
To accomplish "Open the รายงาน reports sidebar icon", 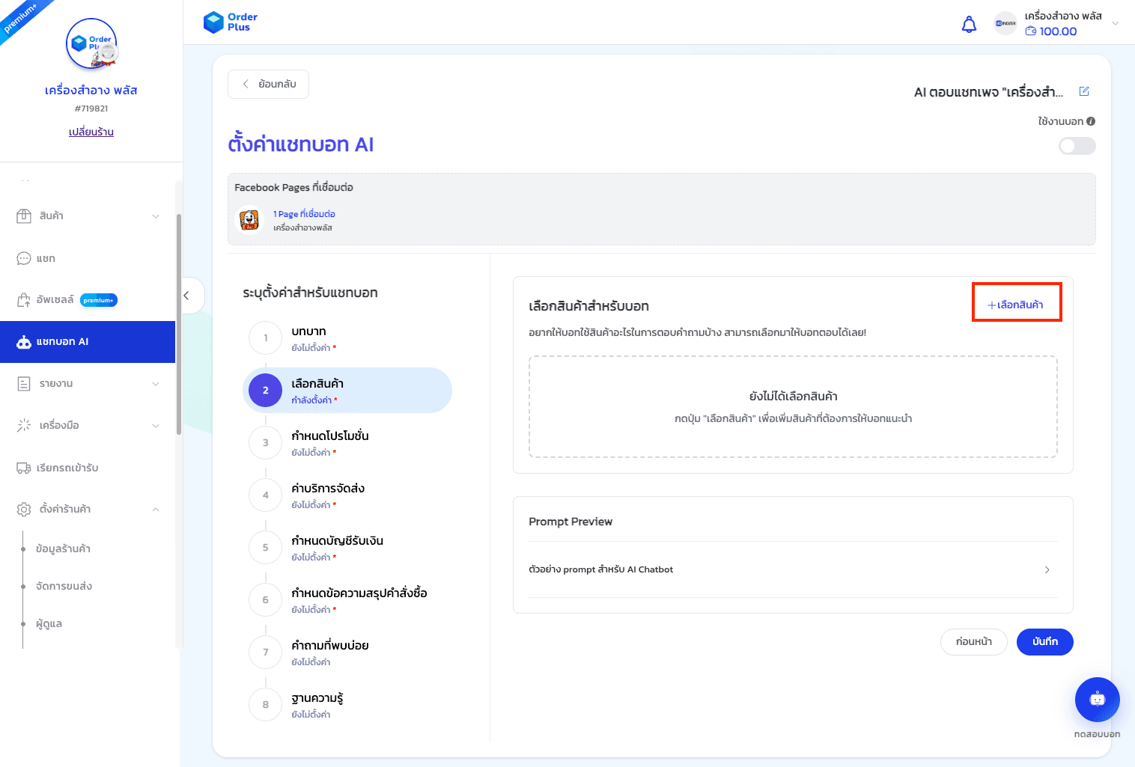I will [25, 383].
